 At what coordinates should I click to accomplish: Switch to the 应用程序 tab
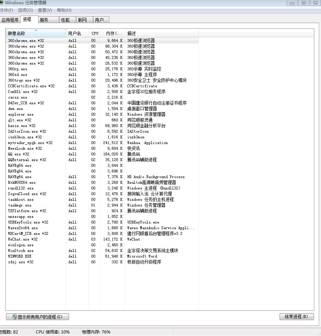[10, 20]
